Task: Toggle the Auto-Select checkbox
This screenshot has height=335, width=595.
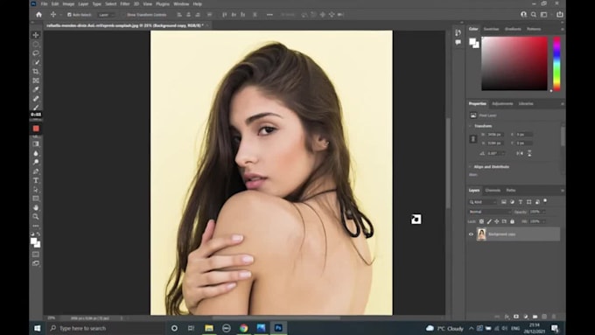Action: 69,15
